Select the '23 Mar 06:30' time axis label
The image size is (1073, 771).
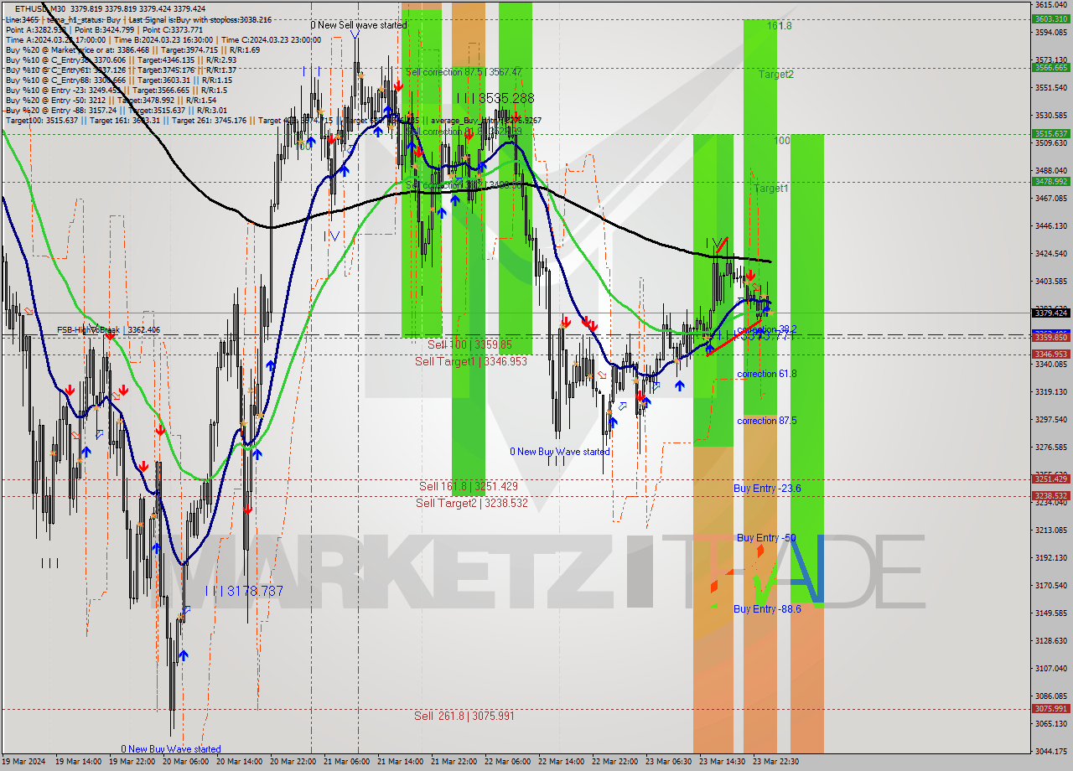[x=668, y=762]
